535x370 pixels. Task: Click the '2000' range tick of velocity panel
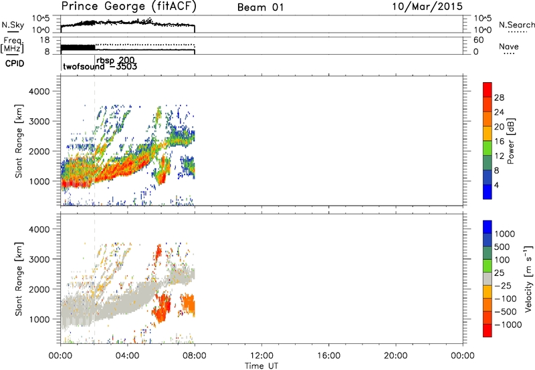[39, 289]
